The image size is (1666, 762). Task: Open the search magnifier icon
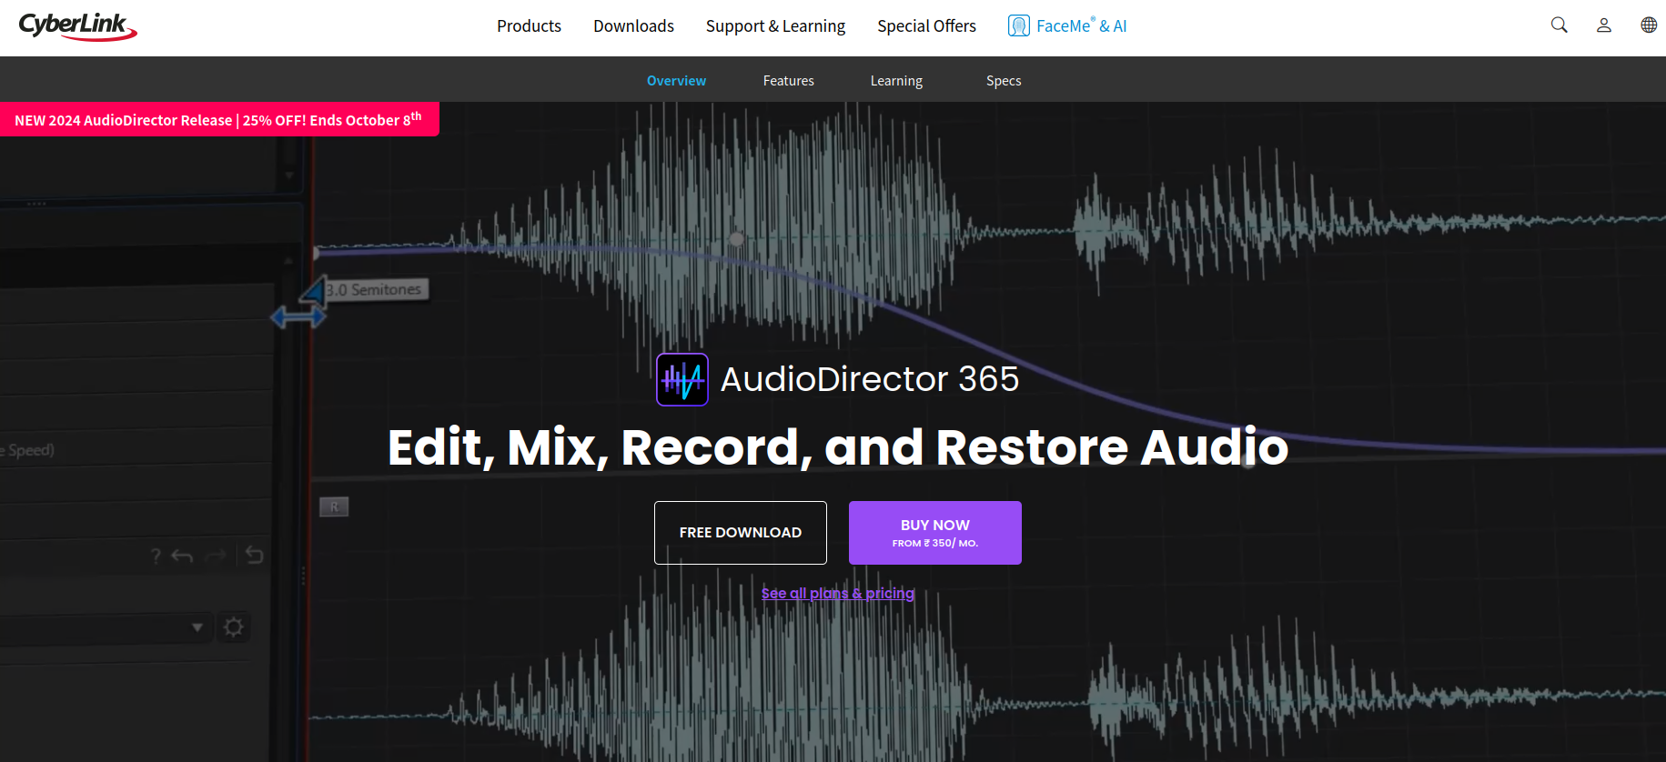click(x=1559, y=25)
